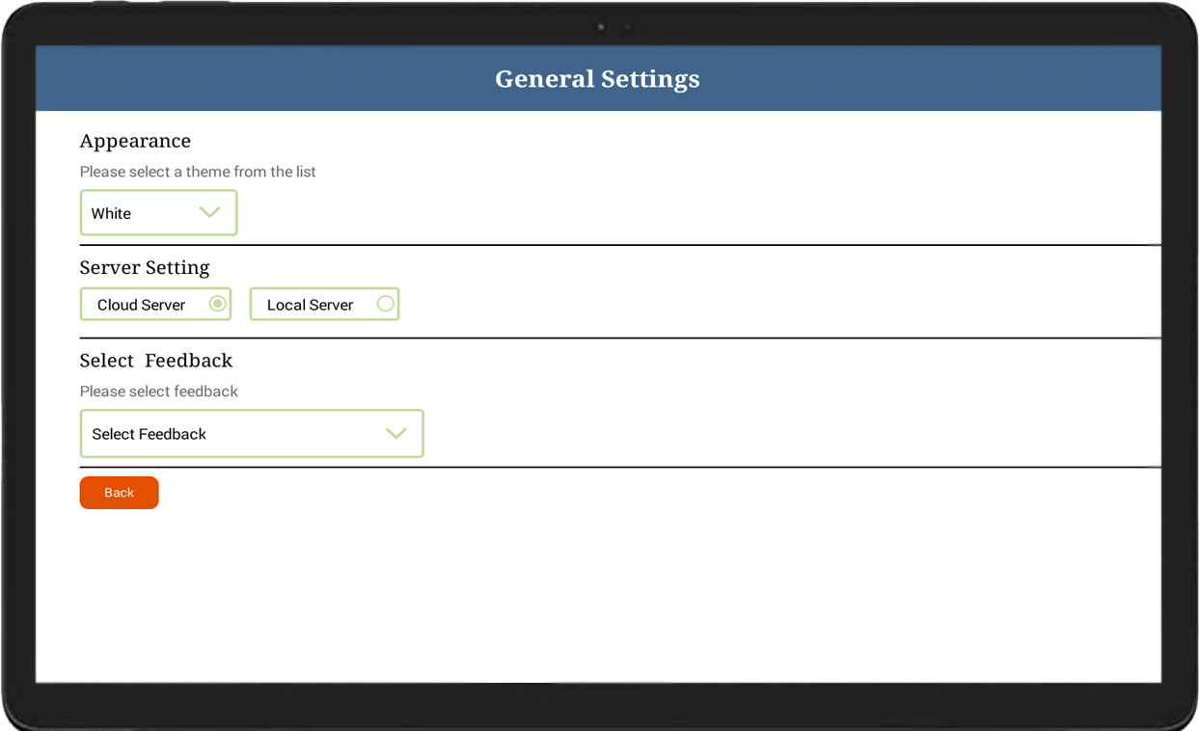Click the "Please select feedback" hint text
This screenshot has width=1199, height=731.
pyautogui.click(x=159, y=392)
